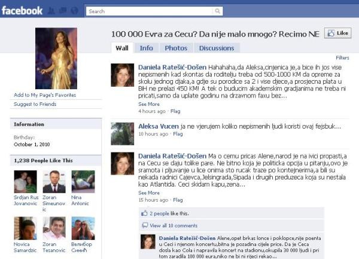Image resolution: width=359 pixels, height=259 pixels.
Task: Click Daniela's small avatar in the comment
Action: point(148,242)
